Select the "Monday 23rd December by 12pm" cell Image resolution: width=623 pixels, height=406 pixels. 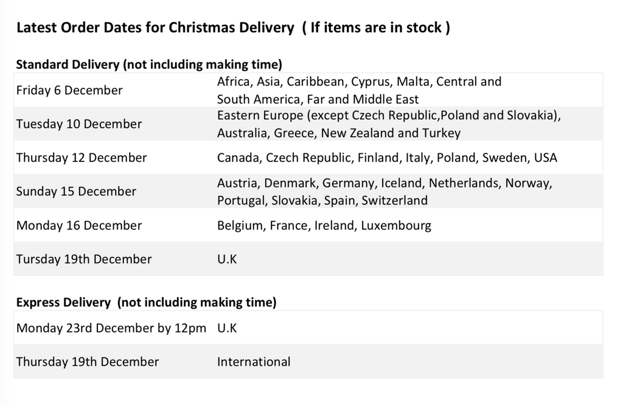(x=111, y=328)
